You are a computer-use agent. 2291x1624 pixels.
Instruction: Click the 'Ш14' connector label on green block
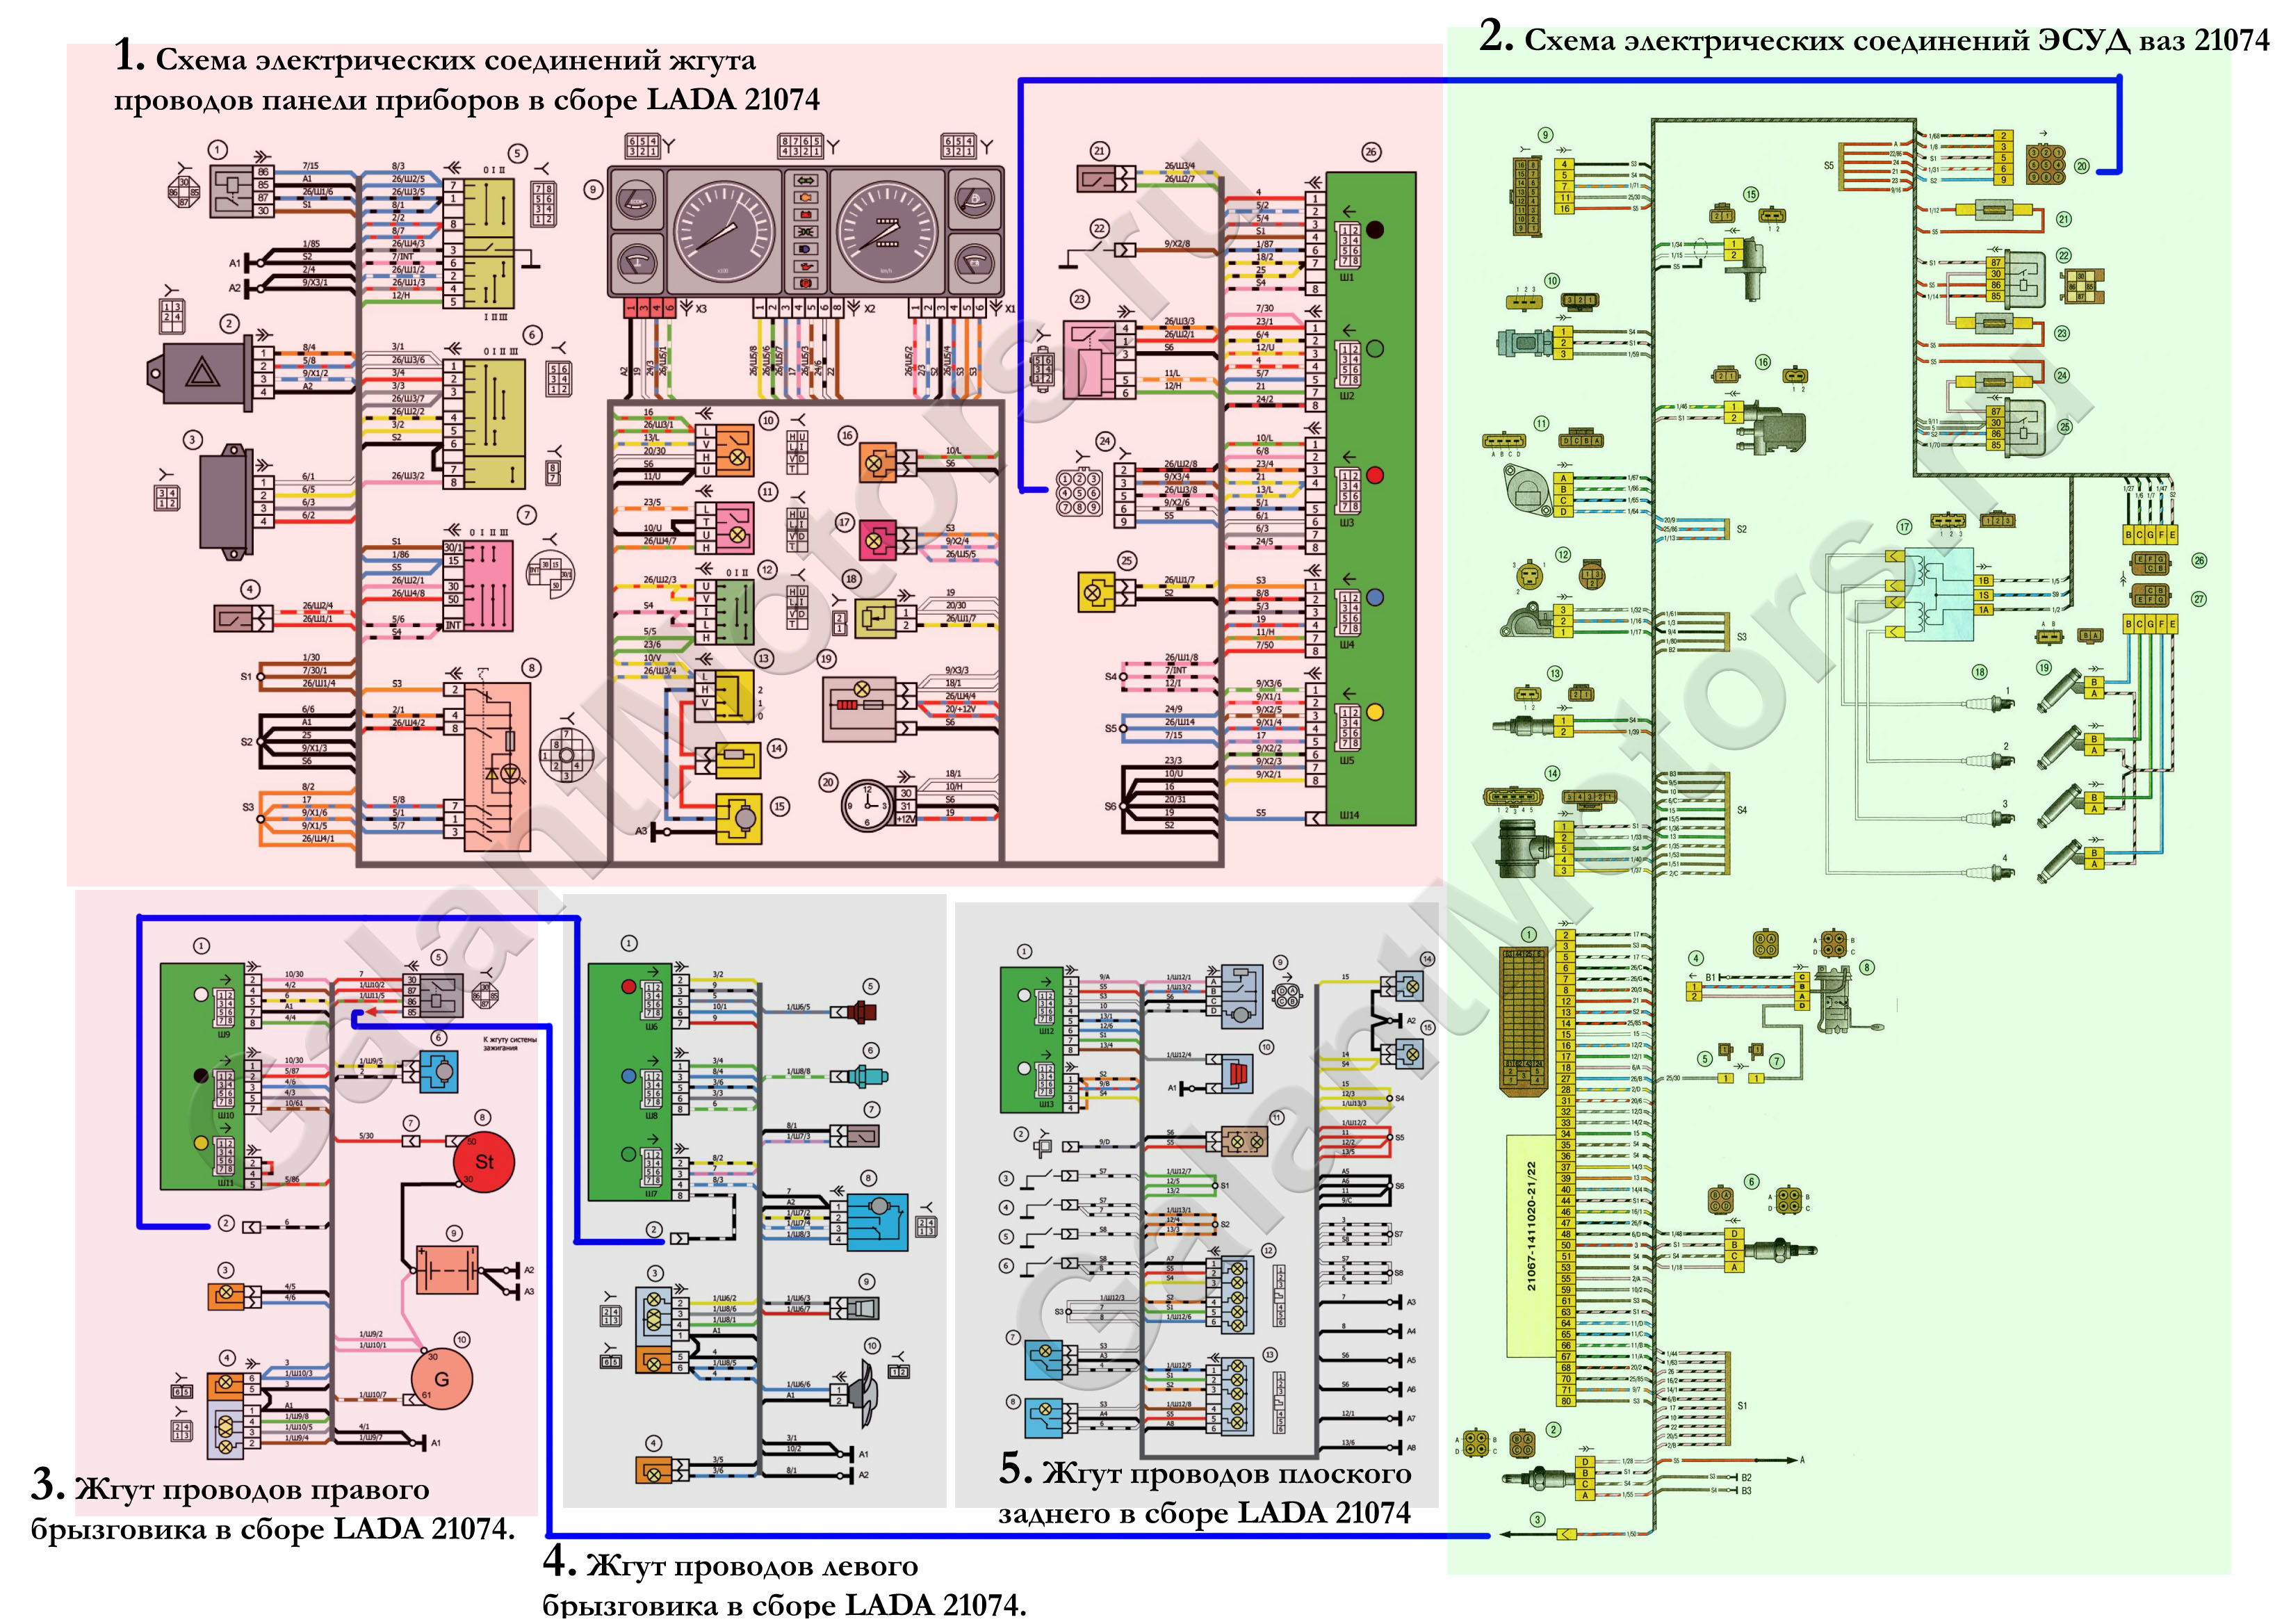(x=1348, y=815)
